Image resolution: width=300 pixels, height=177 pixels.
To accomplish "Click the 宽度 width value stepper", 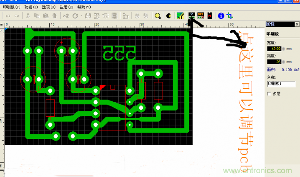I will pyautogui.click(x=283, y=49).
